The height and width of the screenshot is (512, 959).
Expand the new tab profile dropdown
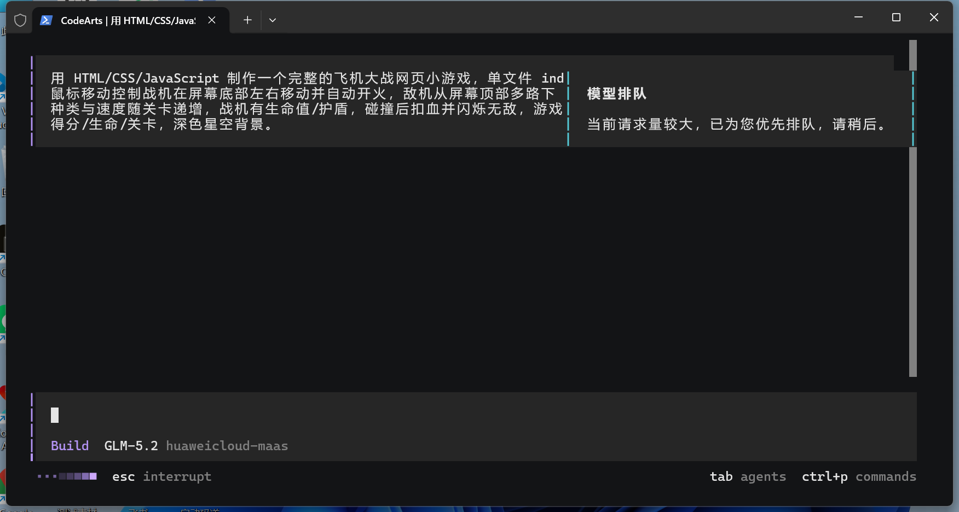tap(273, 20)
